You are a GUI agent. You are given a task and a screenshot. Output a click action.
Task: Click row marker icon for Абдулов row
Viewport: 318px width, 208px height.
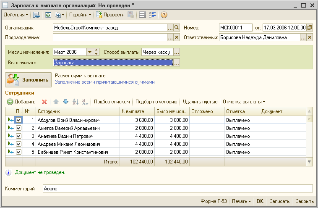[10, 120]
